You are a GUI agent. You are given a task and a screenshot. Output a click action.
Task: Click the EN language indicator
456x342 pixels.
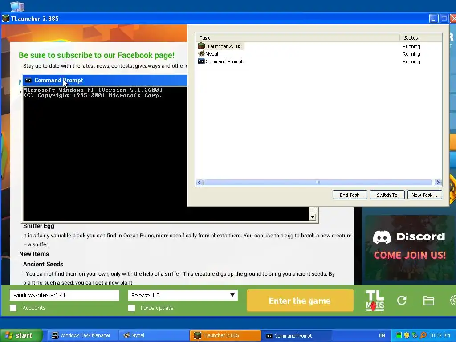coord(382,336)
